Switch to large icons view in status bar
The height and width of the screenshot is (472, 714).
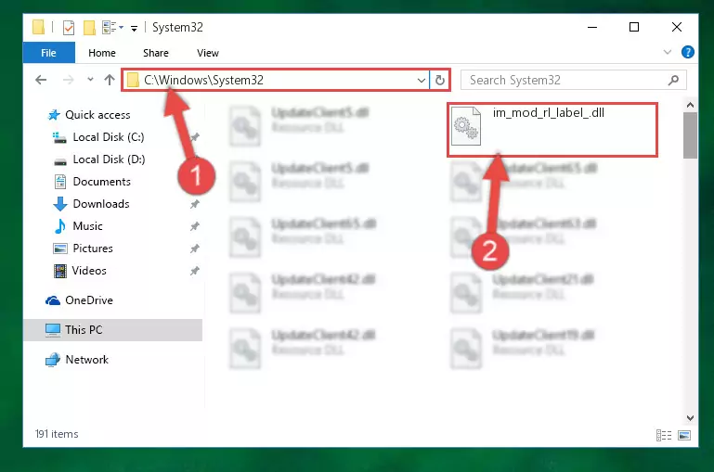684,435
